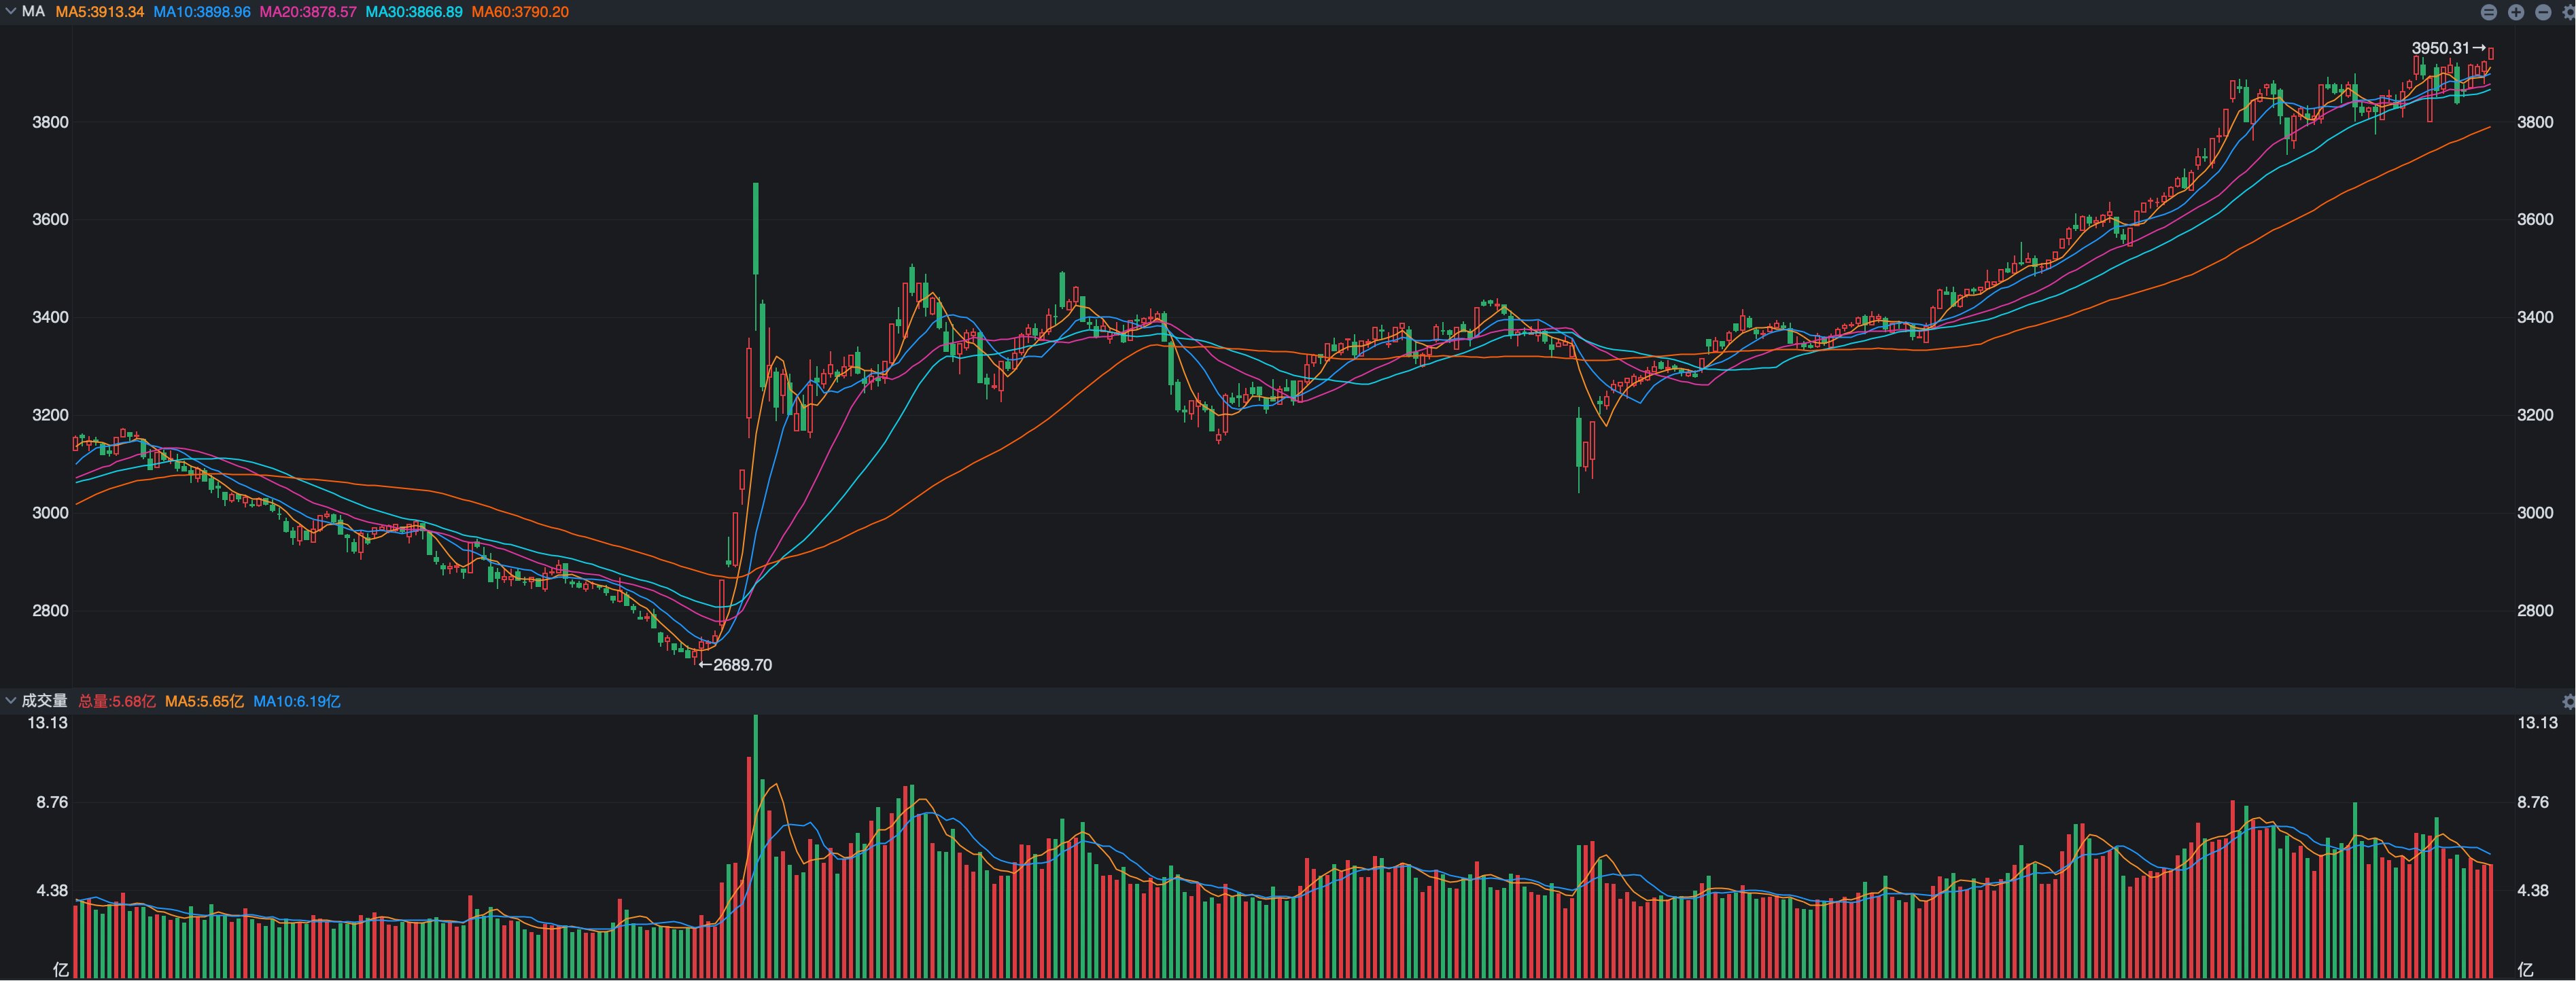Click the volume MA10:6.19亿 label
The width and height of the screenshot is (2576, 981).
coord(296,701)
